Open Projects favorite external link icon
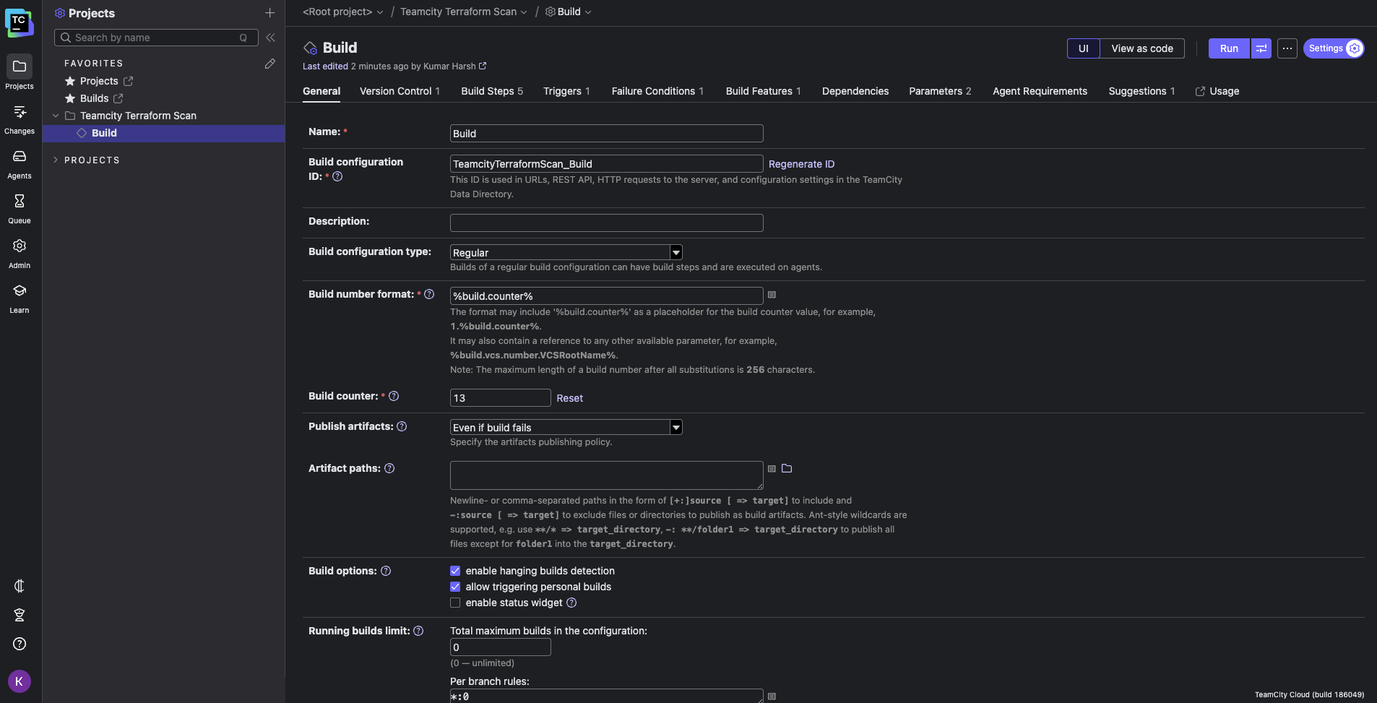This screenshot has width=1377, height=703. pyautogui.click(x=128, y=81)
